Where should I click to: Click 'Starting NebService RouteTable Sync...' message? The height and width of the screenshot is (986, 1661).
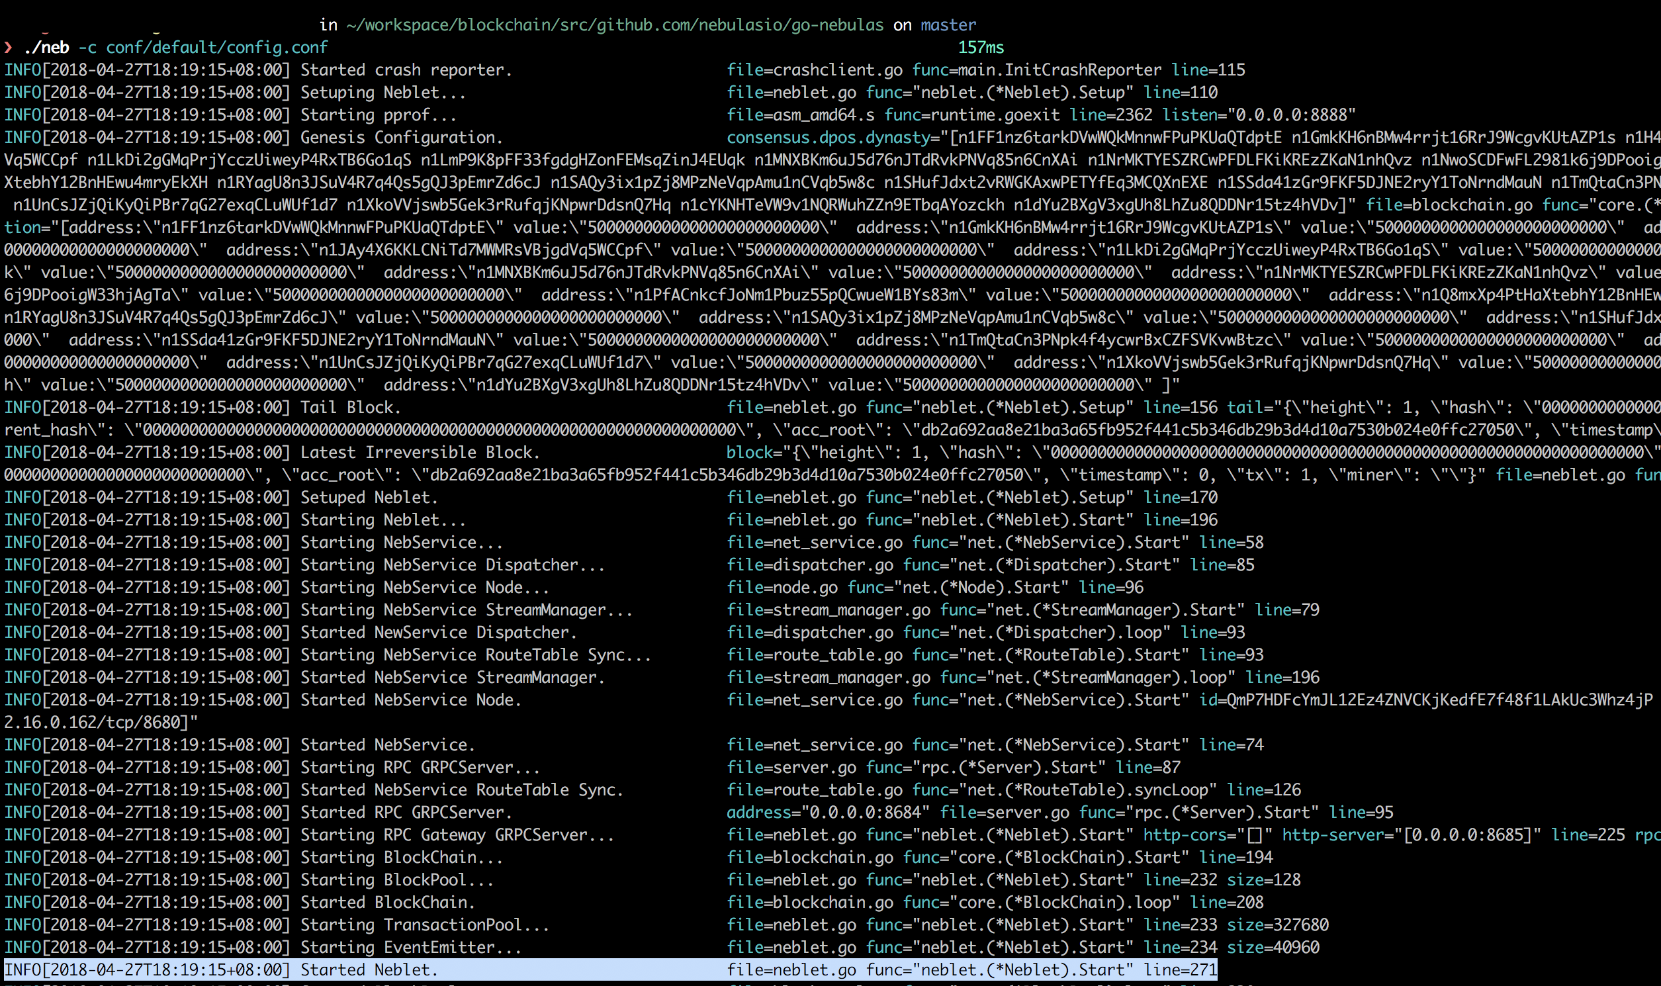pos(476,655)
